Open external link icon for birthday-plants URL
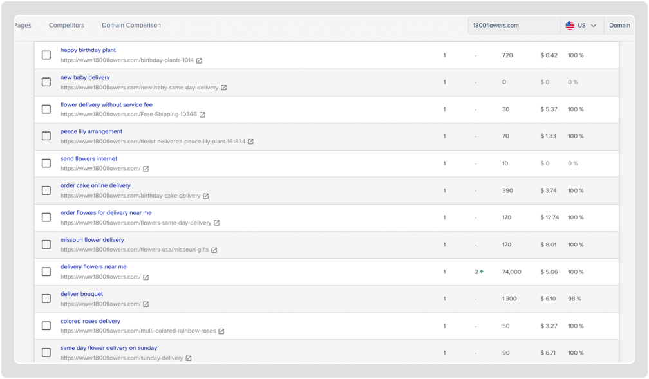The width and height of the screenshot is (649, 379). 200,61
